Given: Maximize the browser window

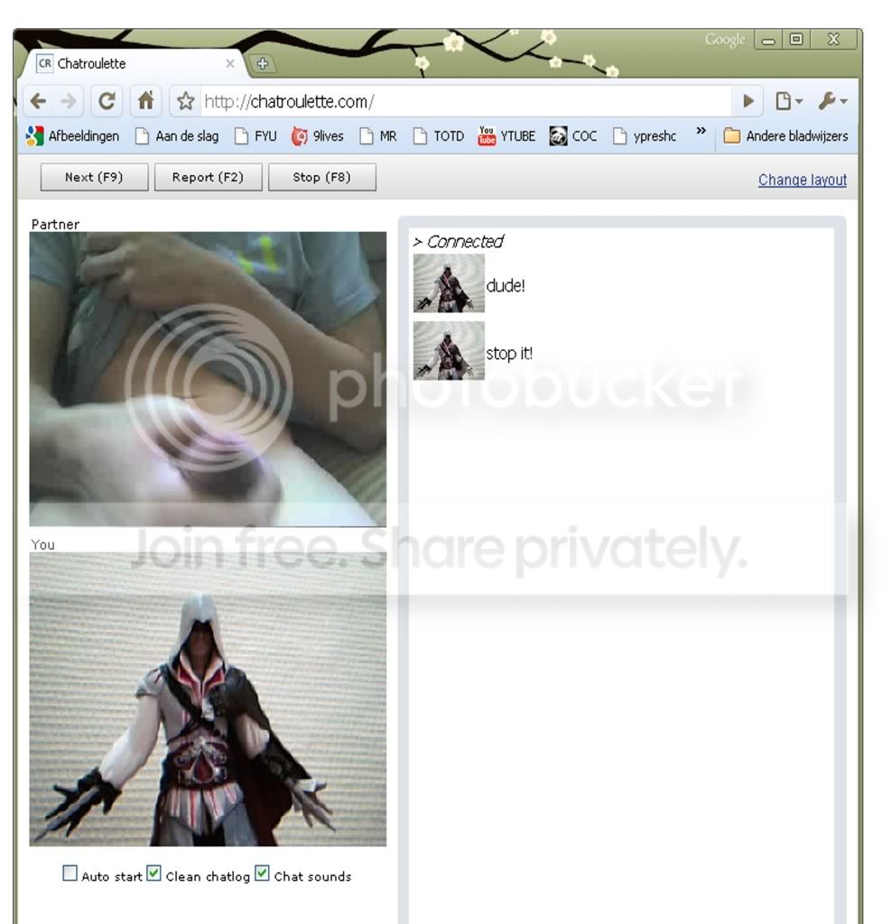Looking at the screenshot, I should pos(796,40).
